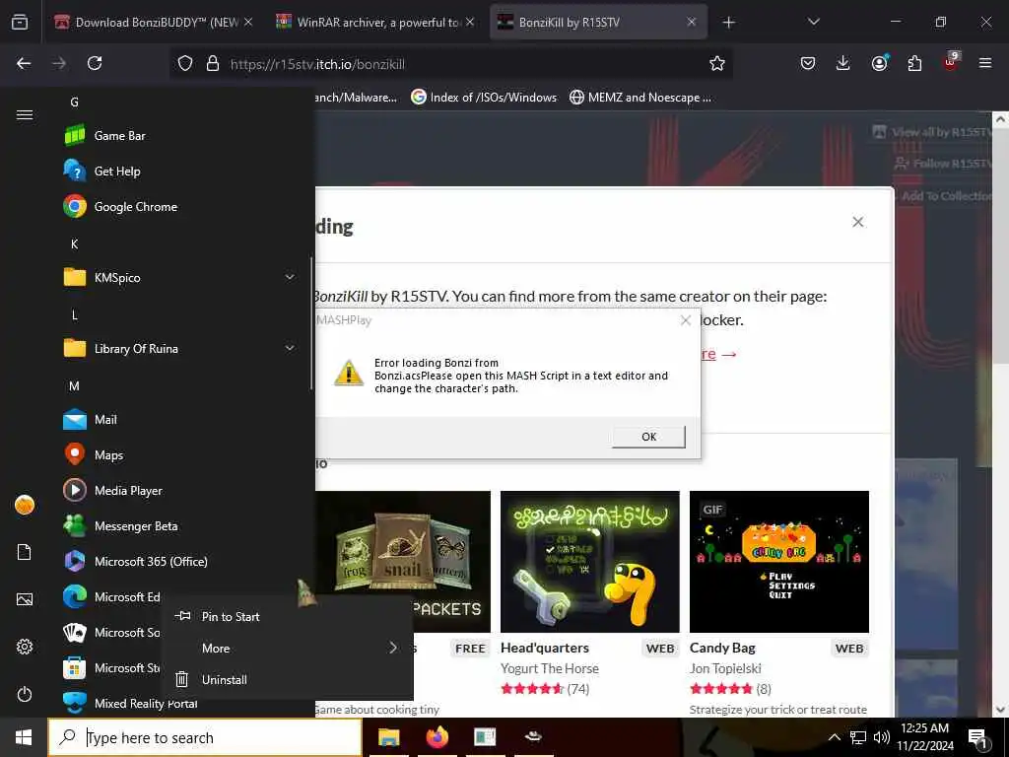The height and width of the screenshot is (757, 1009).
Task: Open Library Of Ruina folder entry
Action: coord(180,348)
